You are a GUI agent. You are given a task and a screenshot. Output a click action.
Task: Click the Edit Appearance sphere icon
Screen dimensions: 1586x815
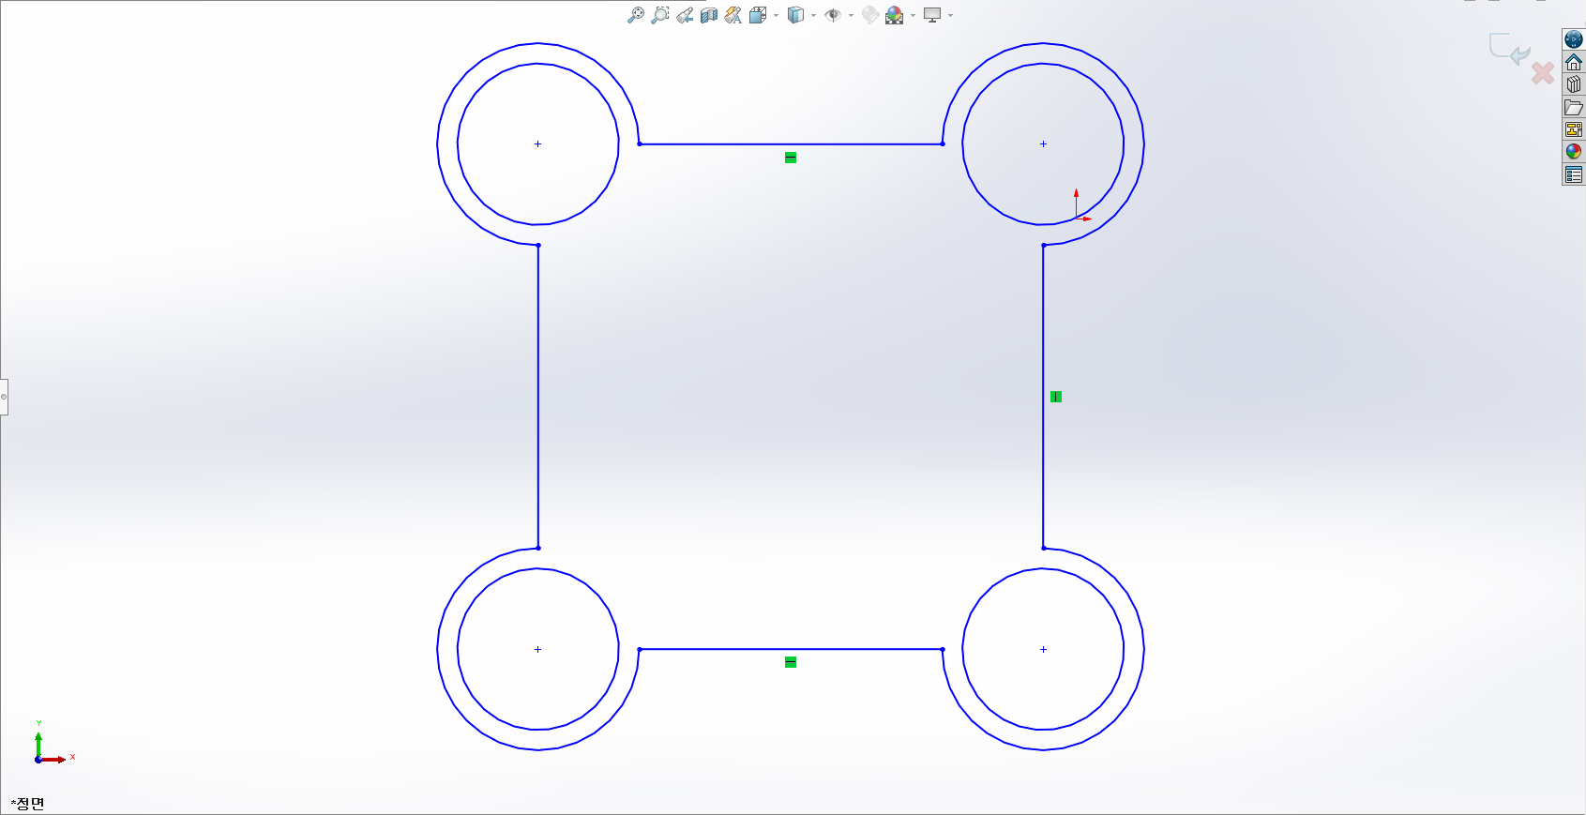(x=870, y=15)
